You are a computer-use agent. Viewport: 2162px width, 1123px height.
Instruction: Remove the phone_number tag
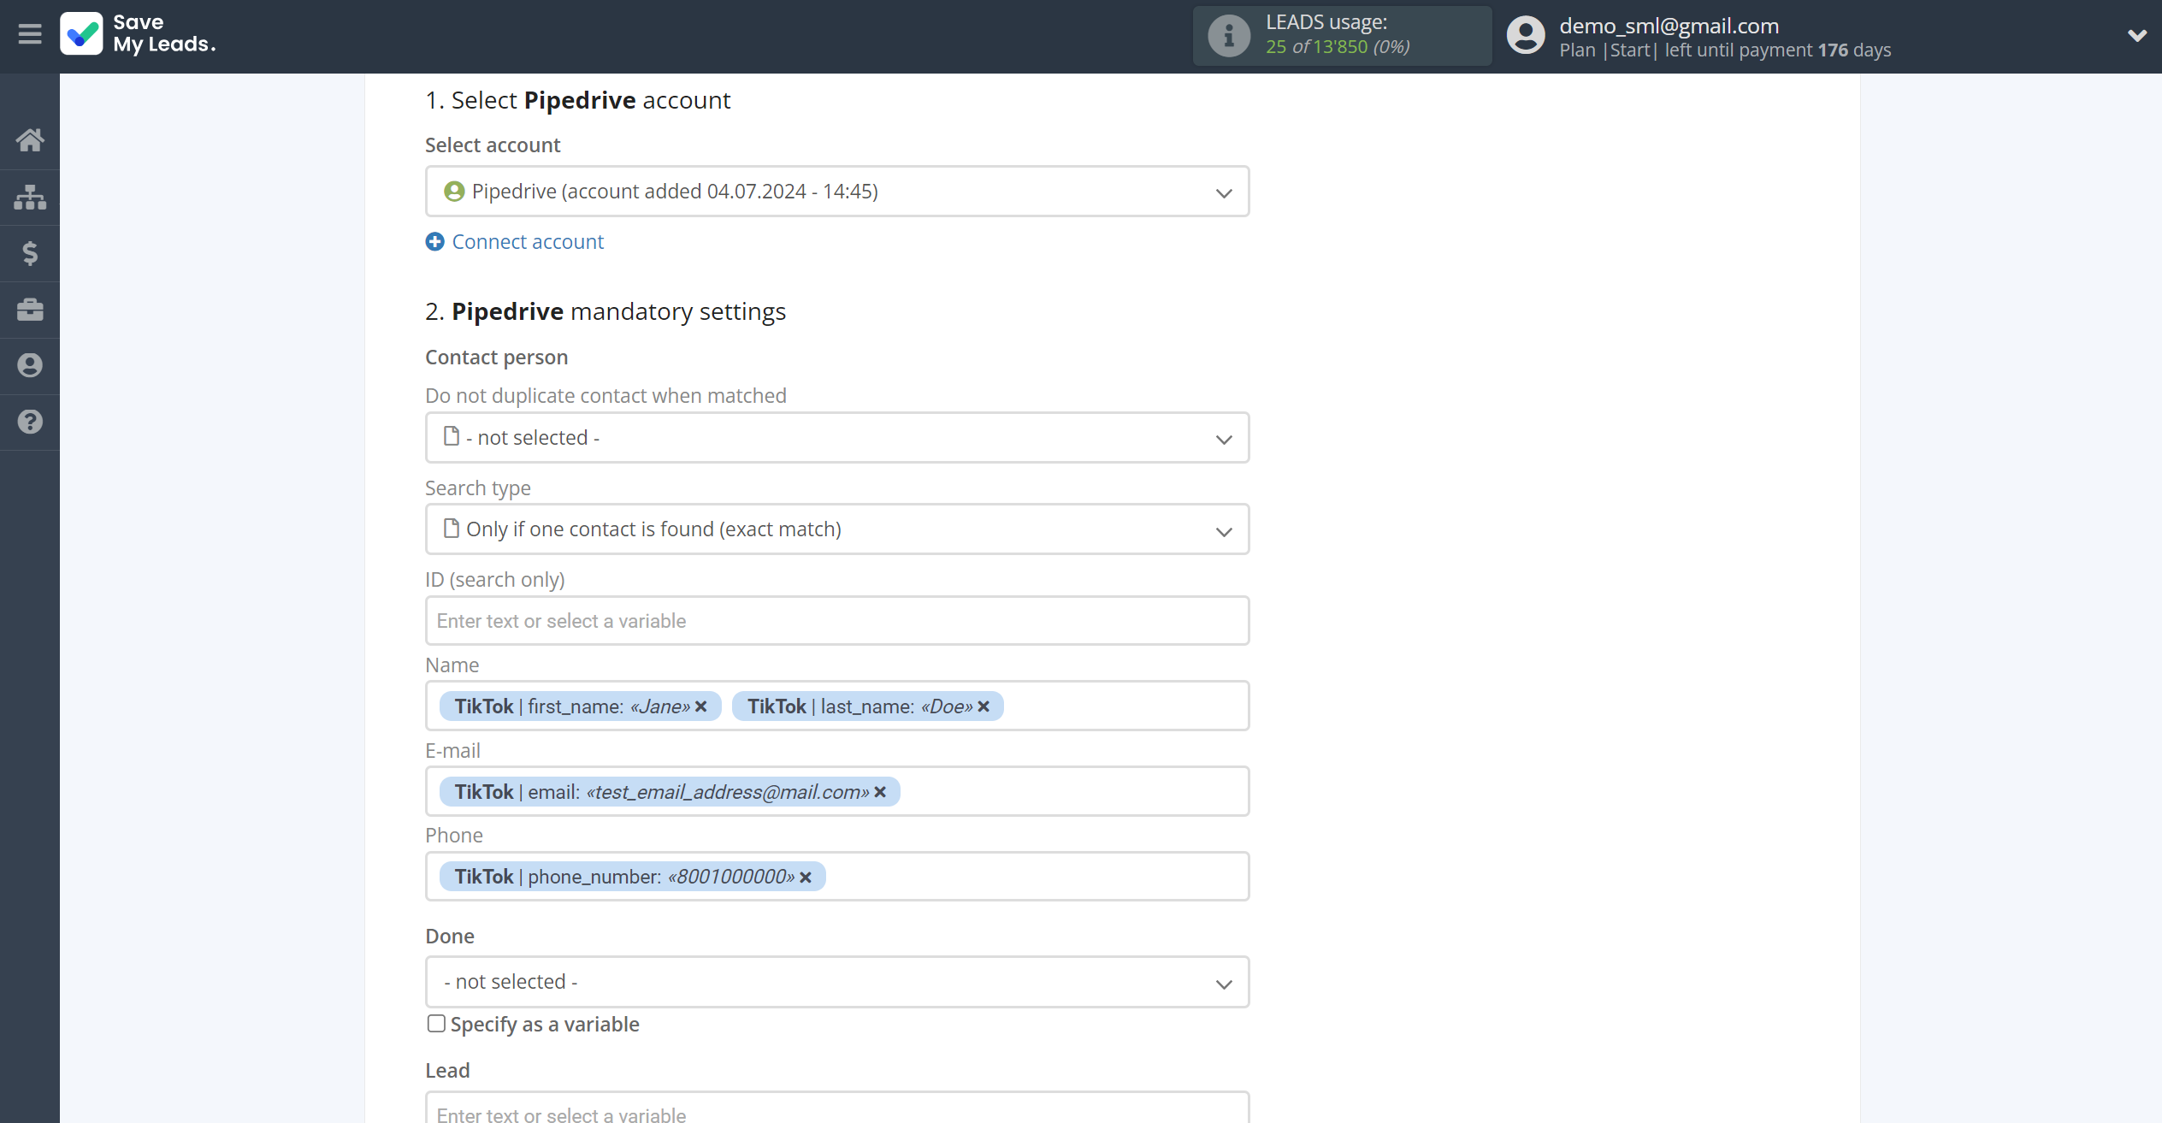tap(806, 878)
